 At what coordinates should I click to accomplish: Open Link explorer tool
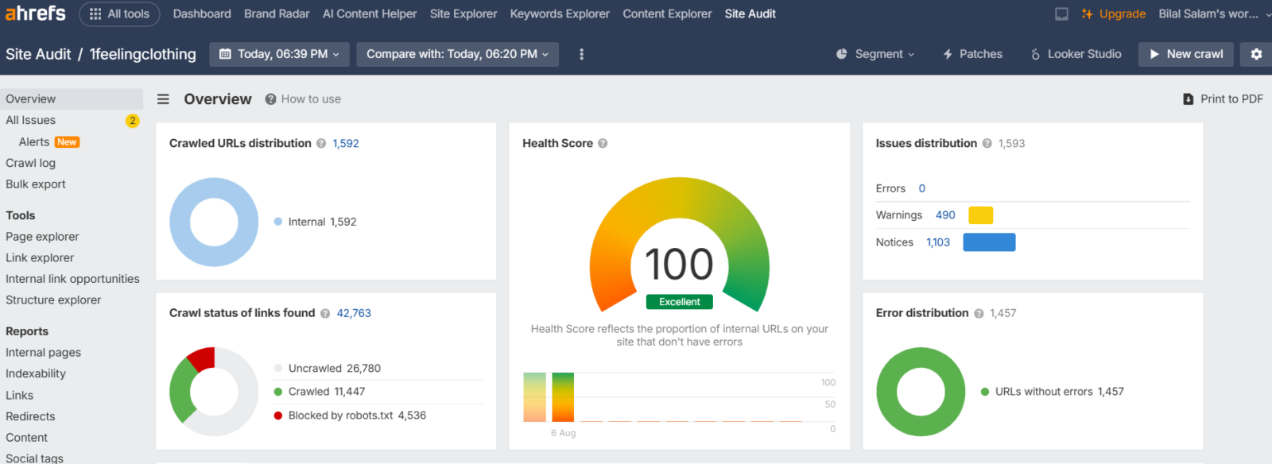[40, 258]
